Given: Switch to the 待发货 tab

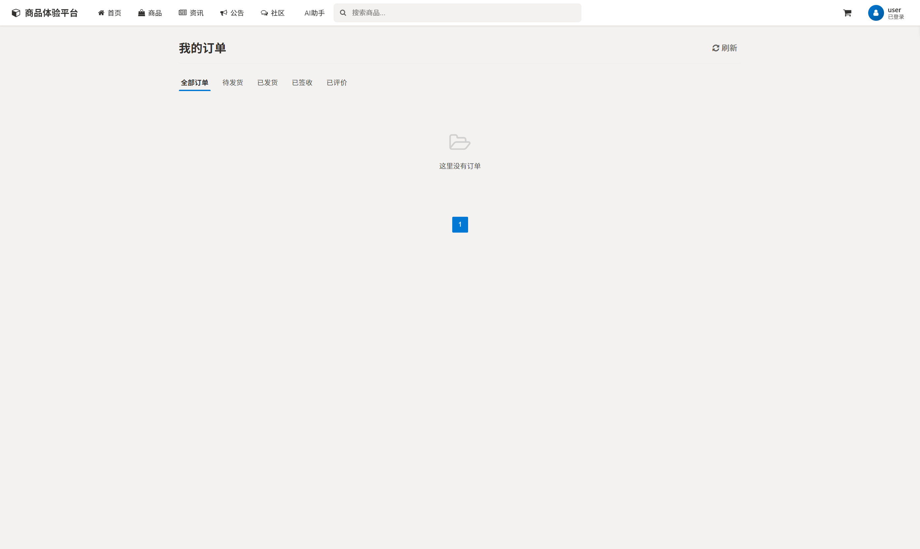Looking at the screenshot, I should click(x=232, y=82).
